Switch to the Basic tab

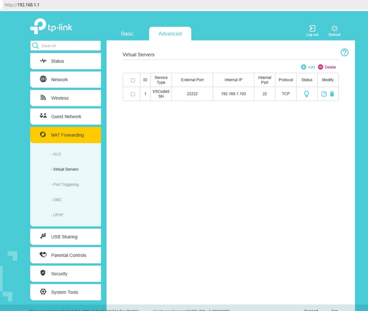click(127, 34)
